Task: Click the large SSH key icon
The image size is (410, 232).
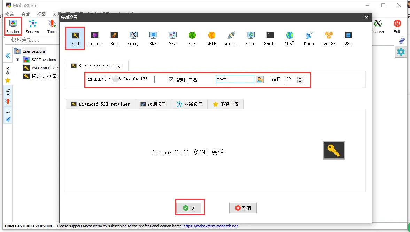Action: [334, 150]
